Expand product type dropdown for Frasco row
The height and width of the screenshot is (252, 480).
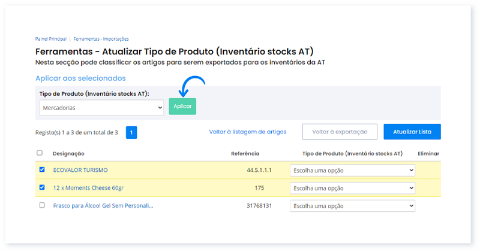pos(352,205)
